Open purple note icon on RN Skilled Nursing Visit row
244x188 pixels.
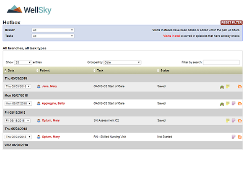pyautogui.click(x=234, y=137)
